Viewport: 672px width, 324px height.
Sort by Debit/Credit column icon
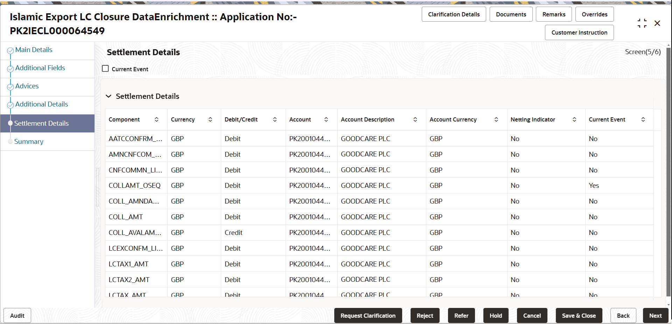click(x=275, y=119)
